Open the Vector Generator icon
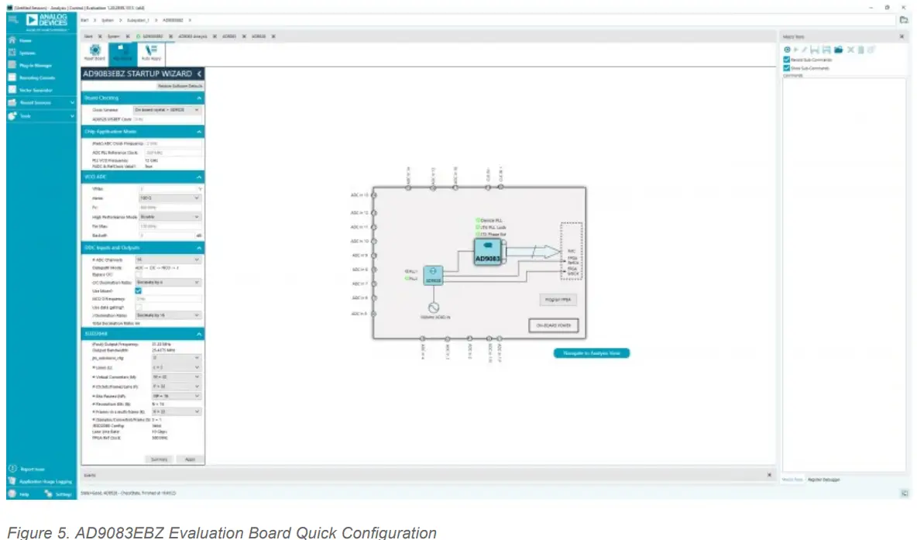The width and height of the screenshot is (917, 540). coord(12,90)
